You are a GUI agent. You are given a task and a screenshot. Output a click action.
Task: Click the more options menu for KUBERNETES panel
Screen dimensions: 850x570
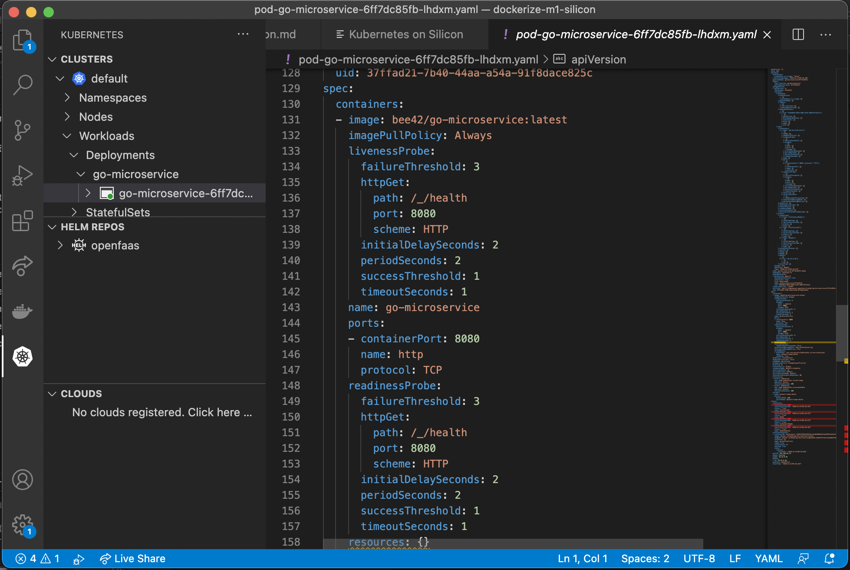click(243, 34)
